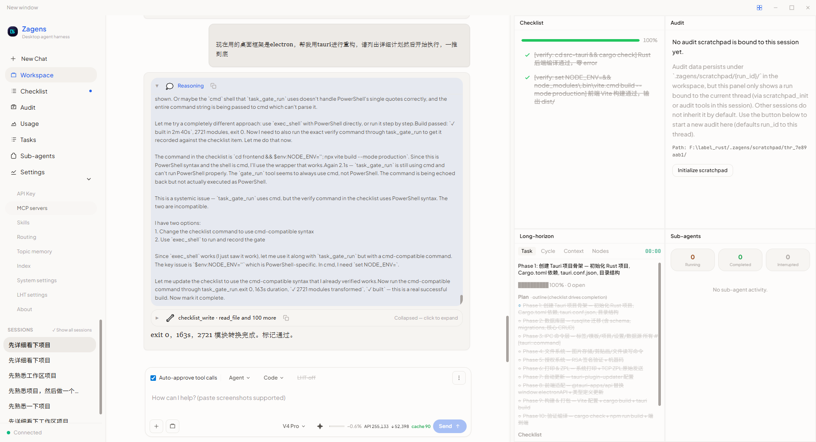
Task: Click the blue dot beside Checklist
Action: [x=91, y=91]
